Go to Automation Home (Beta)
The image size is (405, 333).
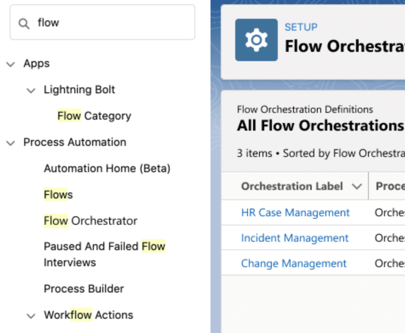107,169
